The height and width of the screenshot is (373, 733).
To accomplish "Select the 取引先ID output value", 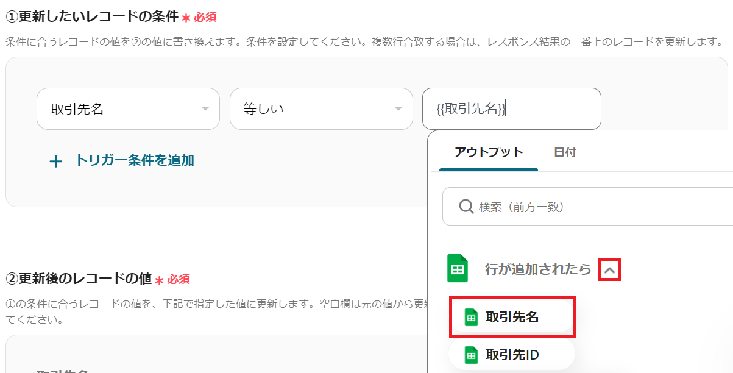I will (512, 354).
